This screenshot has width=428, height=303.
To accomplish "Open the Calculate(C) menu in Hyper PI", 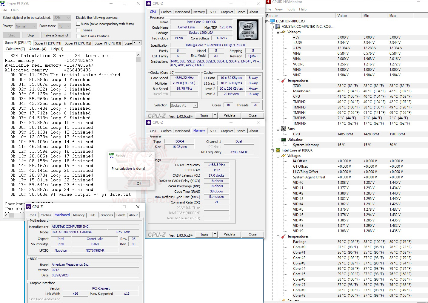I will [x=15, y=49].
